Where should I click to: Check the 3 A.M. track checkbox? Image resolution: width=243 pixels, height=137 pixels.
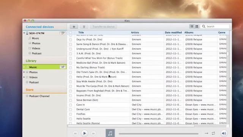[71, 54]
